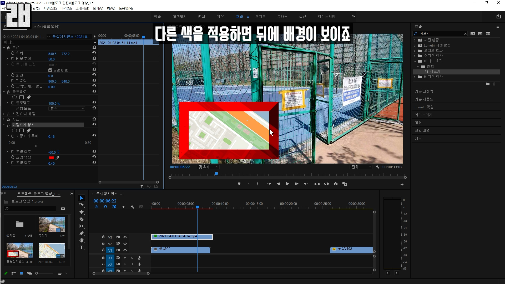Open the 맞추기 zoom level dropdown
505x284 pixels.
tap(208, 167)
